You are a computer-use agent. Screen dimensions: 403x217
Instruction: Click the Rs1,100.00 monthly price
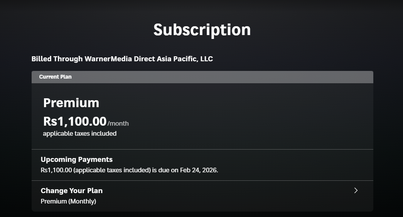75,121
